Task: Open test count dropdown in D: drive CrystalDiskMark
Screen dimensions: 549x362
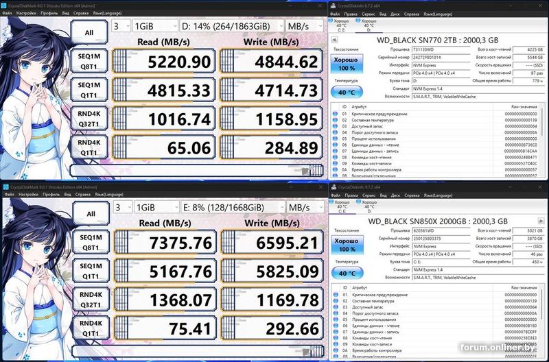Action: point(121,26)
